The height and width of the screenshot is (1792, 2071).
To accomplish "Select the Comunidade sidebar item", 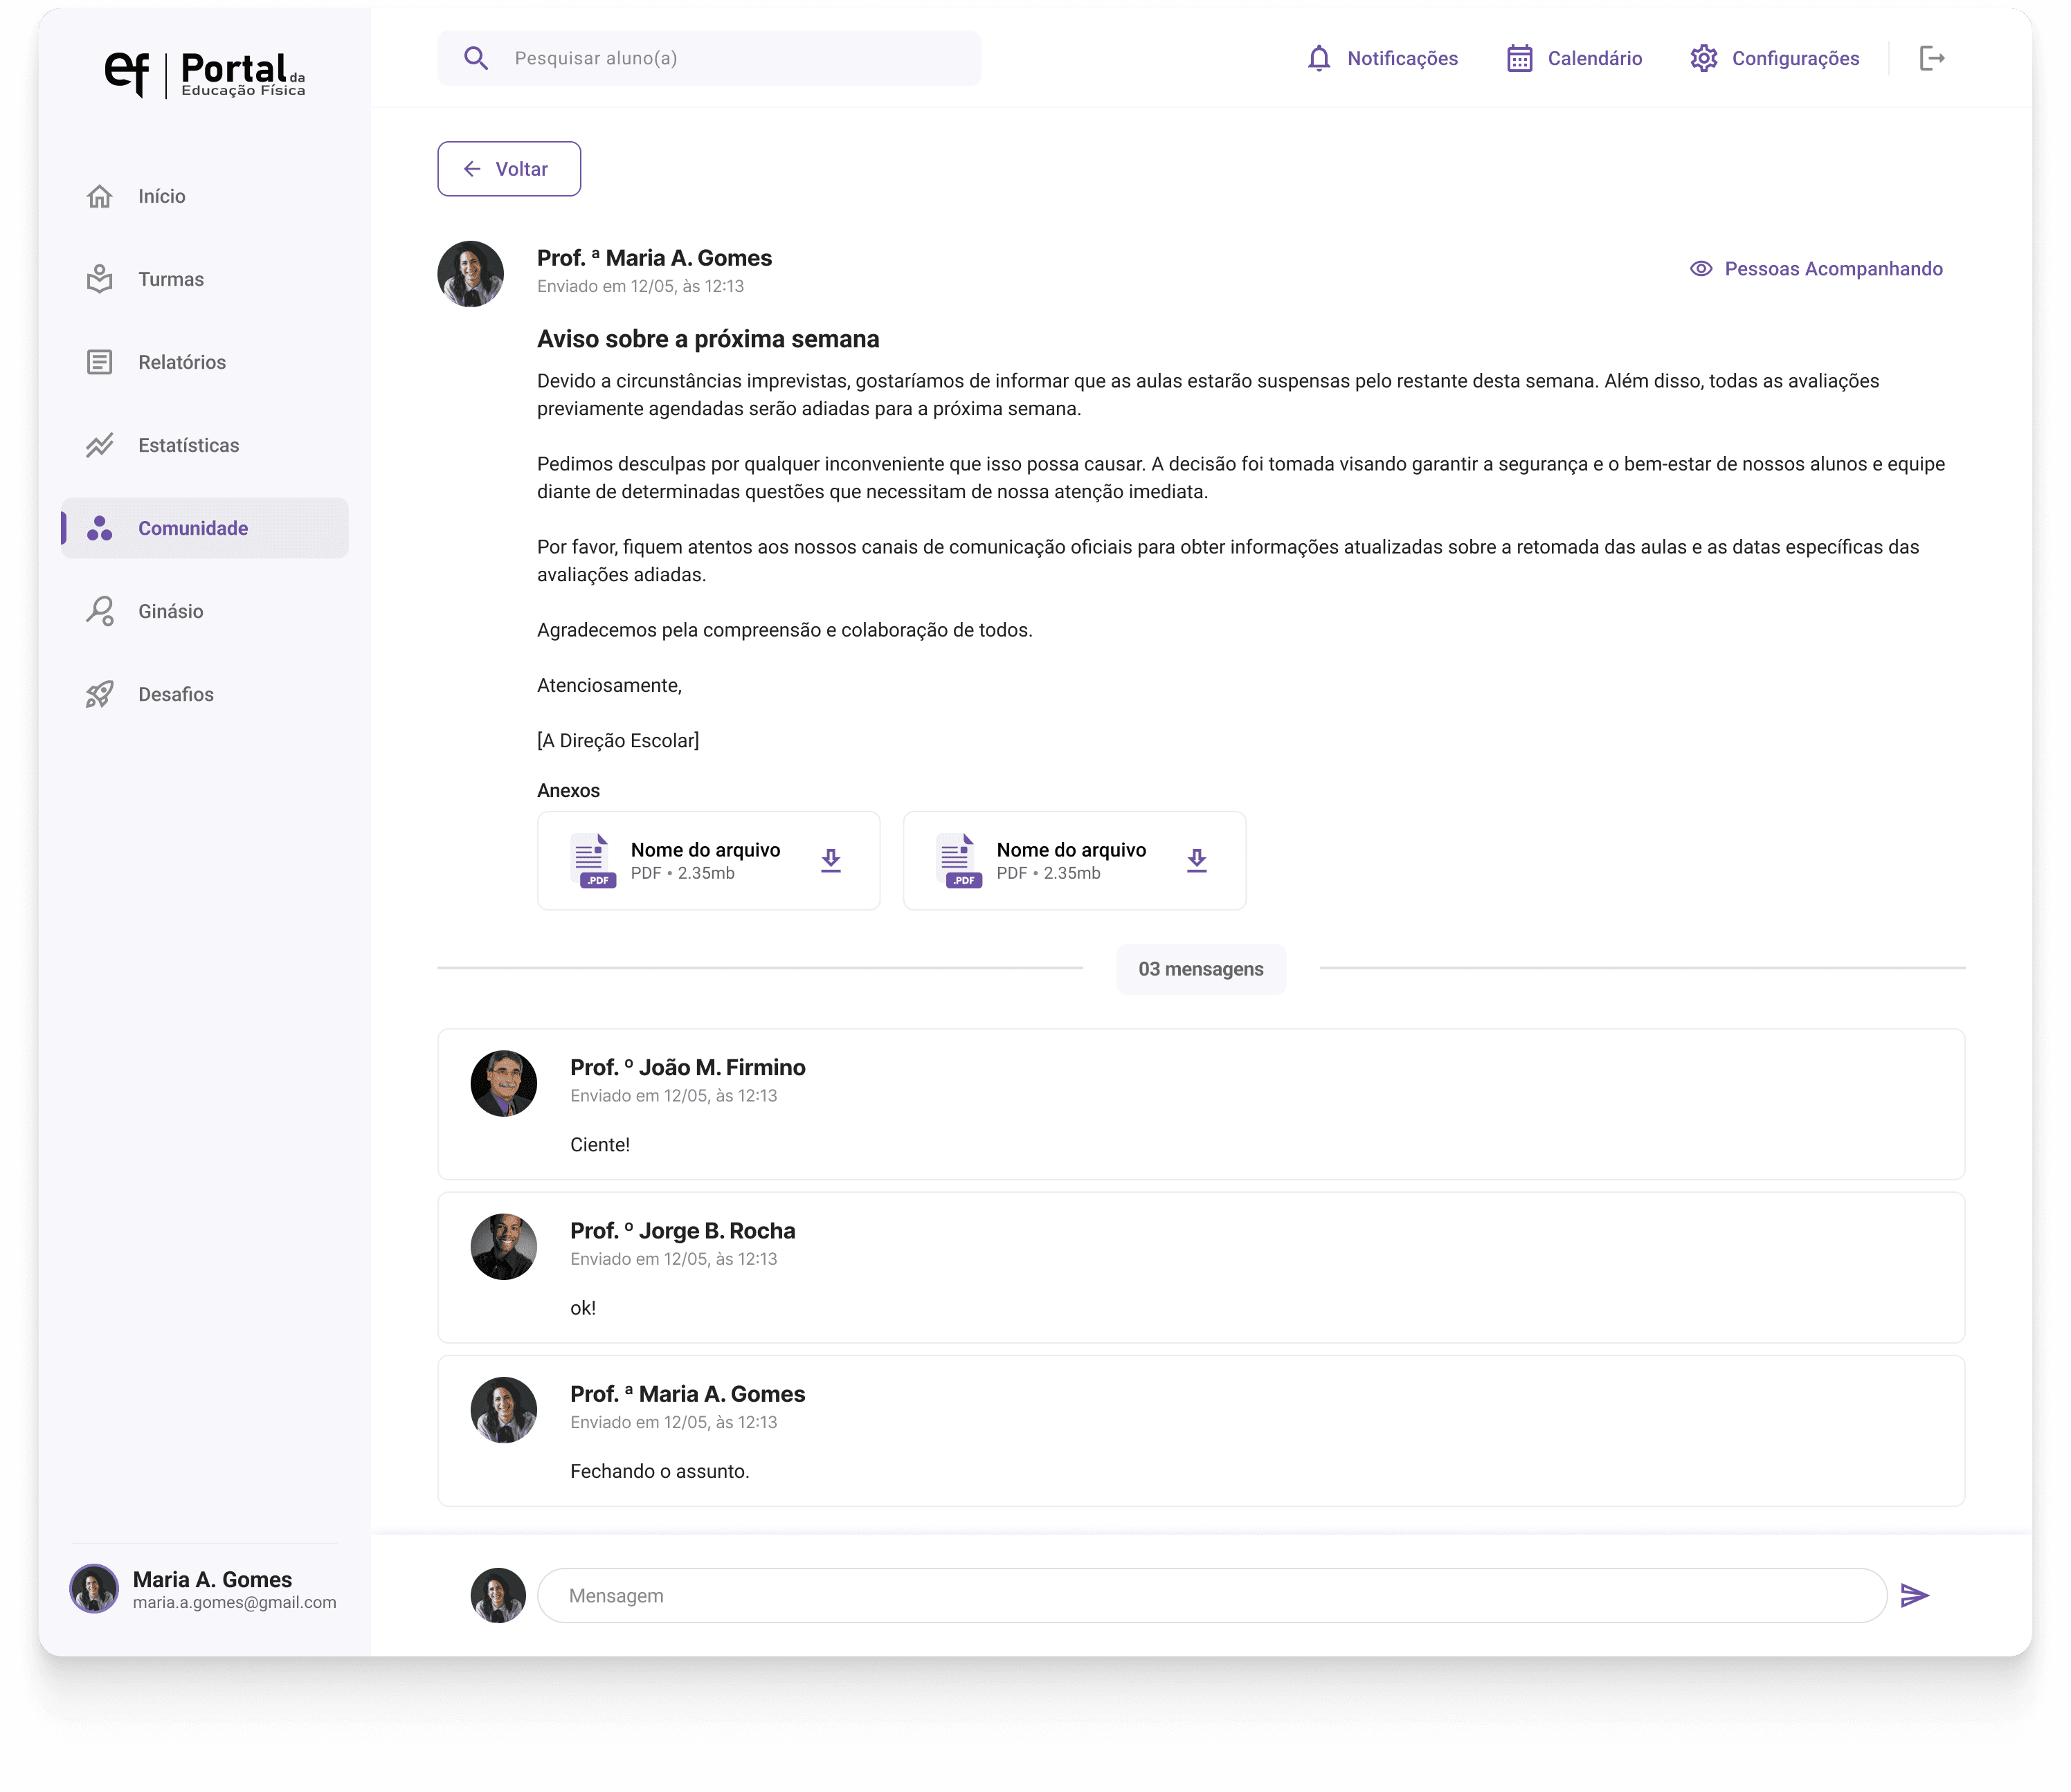I will pyautogui.click(x=205, y=528).
